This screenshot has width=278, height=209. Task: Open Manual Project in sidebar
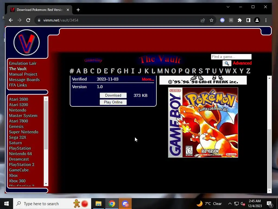[x=23, y=74]
